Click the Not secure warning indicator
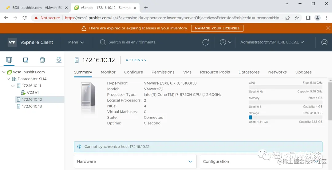The image size is (332, 170). 47,18
